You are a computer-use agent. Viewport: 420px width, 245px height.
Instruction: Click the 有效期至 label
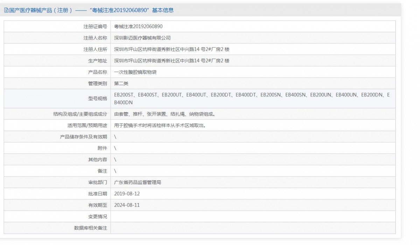click(x=98, y=205)
